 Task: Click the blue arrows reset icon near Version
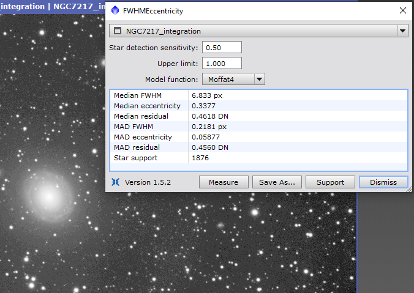click(115, 182)
